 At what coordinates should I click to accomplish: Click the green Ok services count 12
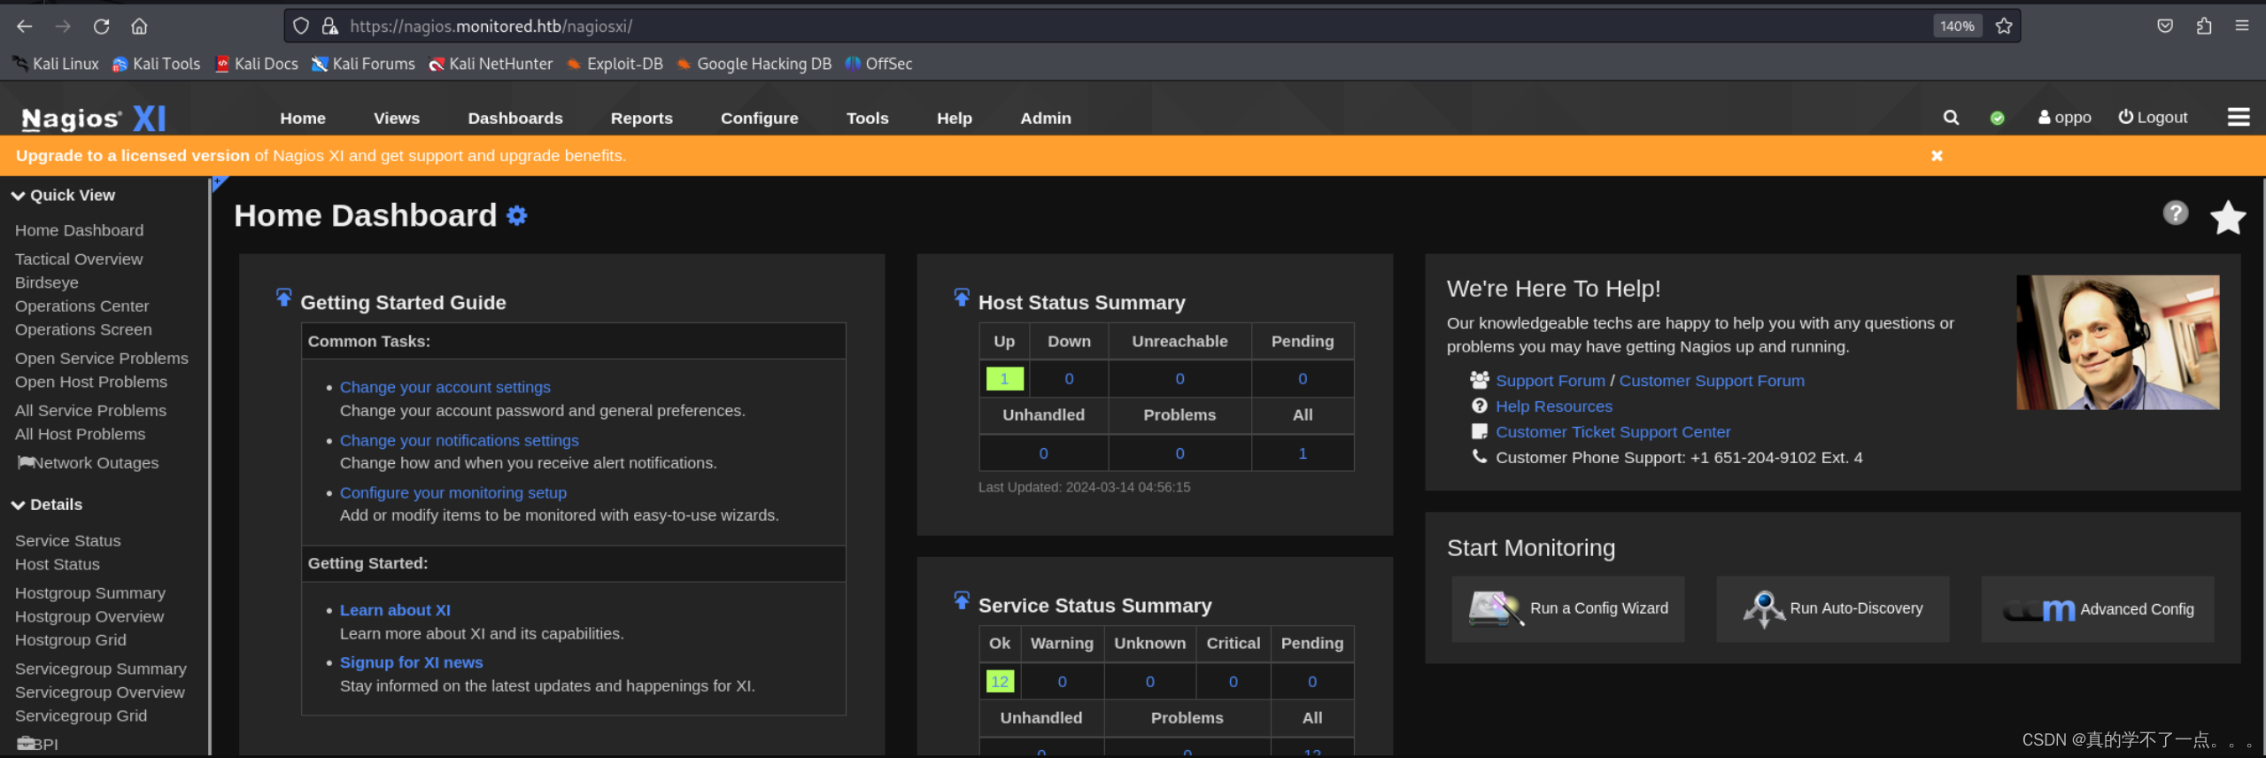tap(1000, 681)
